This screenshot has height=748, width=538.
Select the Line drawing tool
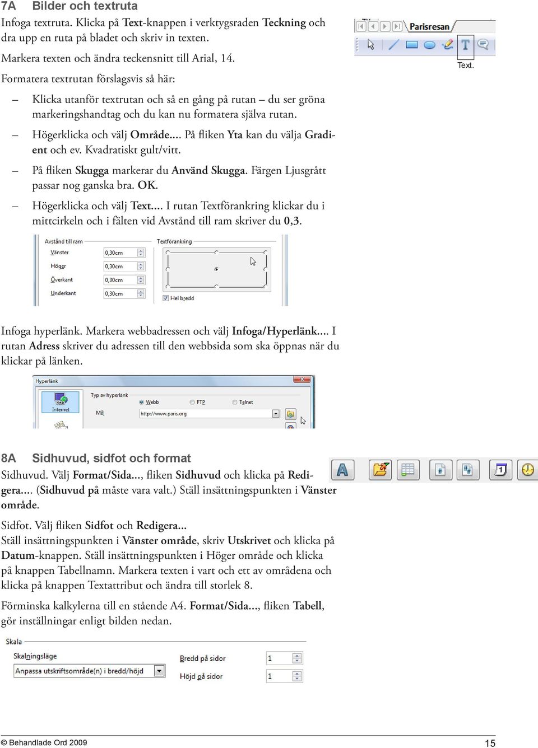click(x=393, y=45)
